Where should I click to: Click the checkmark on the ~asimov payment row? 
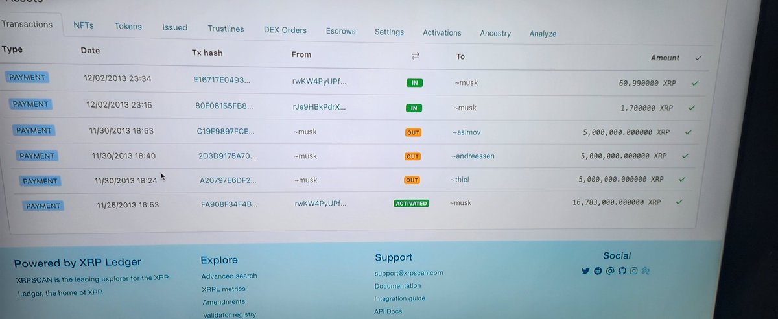tap(689, 132)
